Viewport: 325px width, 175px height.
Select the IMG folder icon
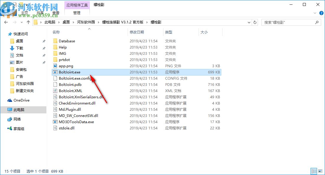tap(55, 53)
